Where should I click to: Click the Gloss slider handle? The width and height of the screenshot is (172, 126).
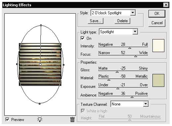point(117,72)
